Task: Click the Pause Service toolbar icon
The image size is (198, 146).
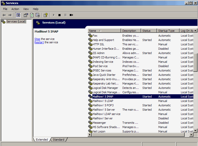Action: 65,15
